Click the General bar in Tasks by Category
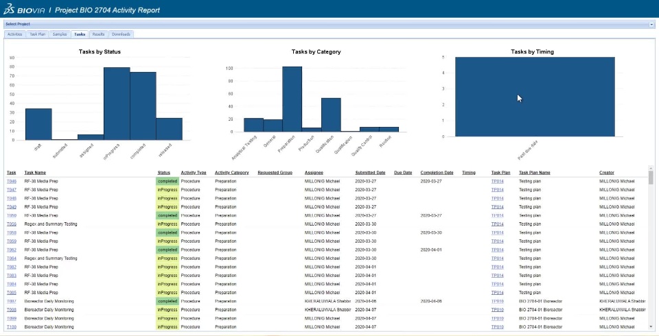659x336 pixels. pos(273,125)
